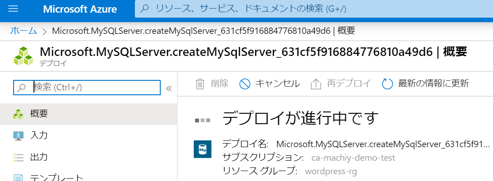The image size is (493, 181).
Task: Click 最新の情報に更新 refresh button
Action: click(x=433, y=84)
